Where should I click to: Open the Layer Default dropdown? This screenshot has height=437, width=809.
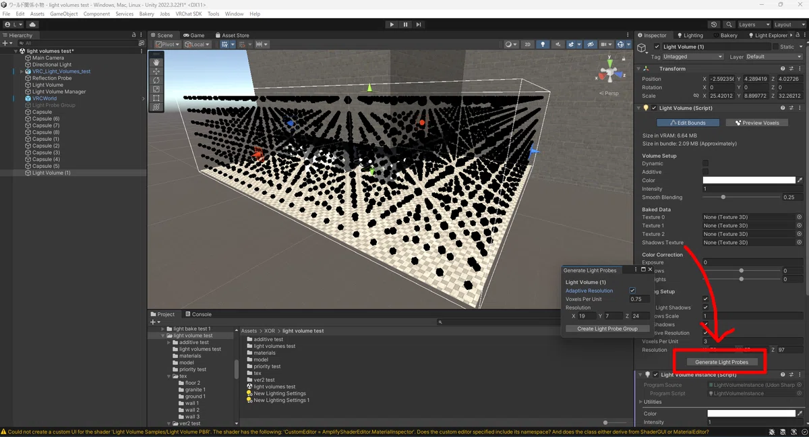774,57
